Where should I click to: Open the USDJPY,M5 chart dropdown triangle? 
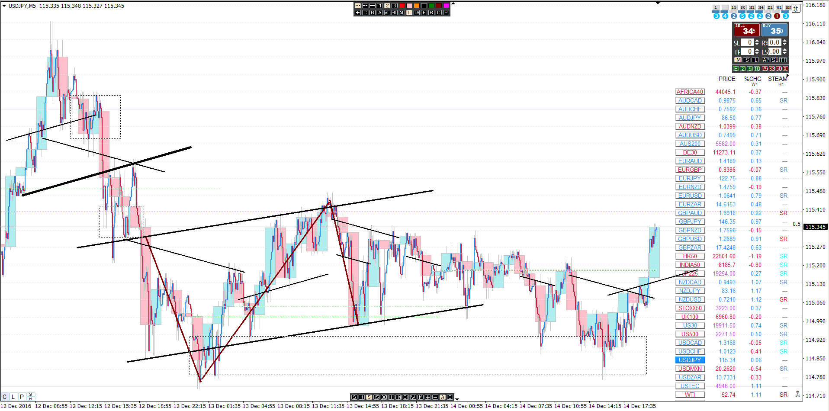(4, 6)
